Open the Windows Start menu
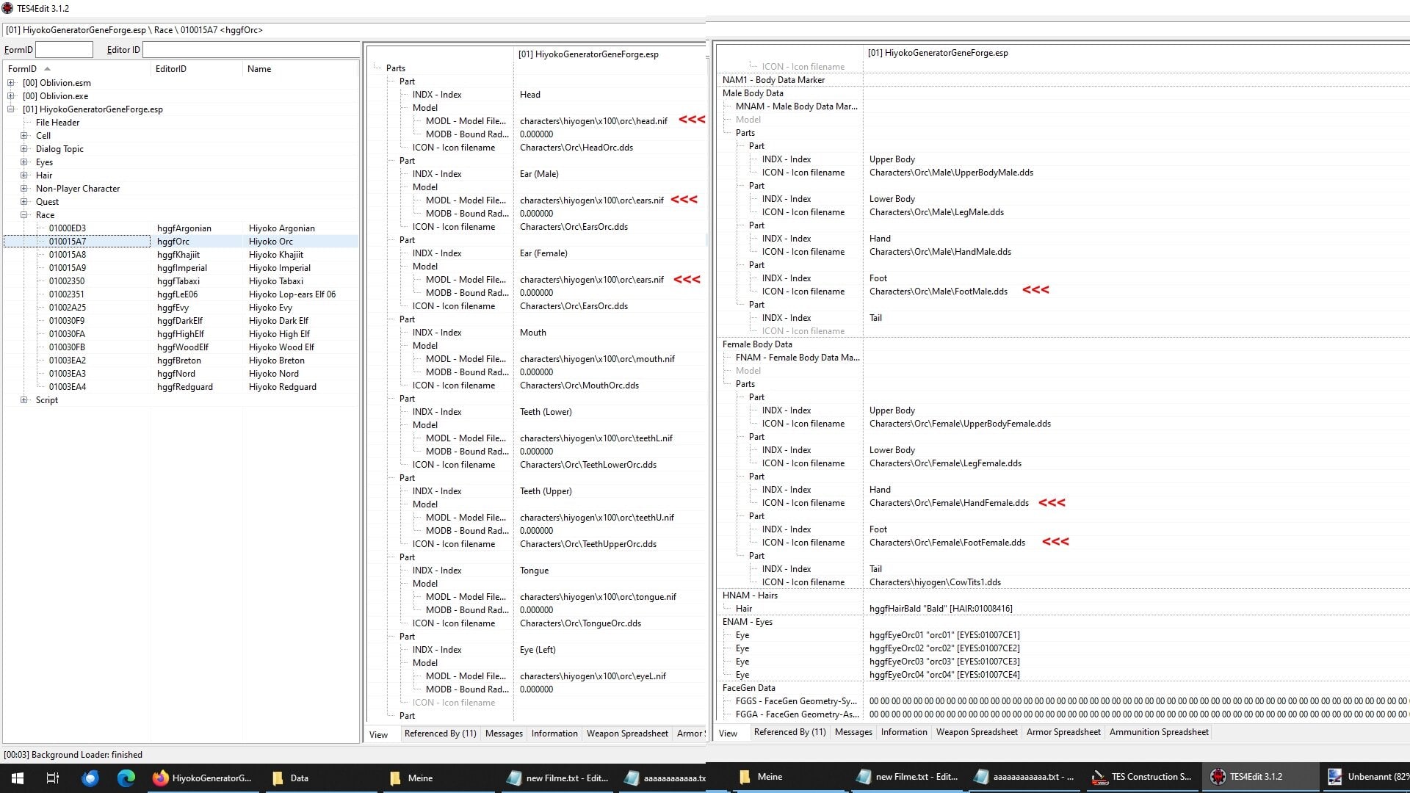The width and height of the screenshot is (1410, 793). click(x=18, y=778)
